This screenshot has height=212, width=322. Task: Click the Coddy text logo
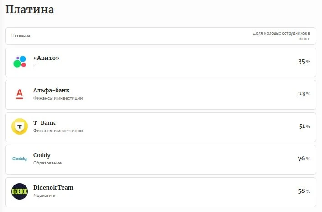(x=20, y=159)
